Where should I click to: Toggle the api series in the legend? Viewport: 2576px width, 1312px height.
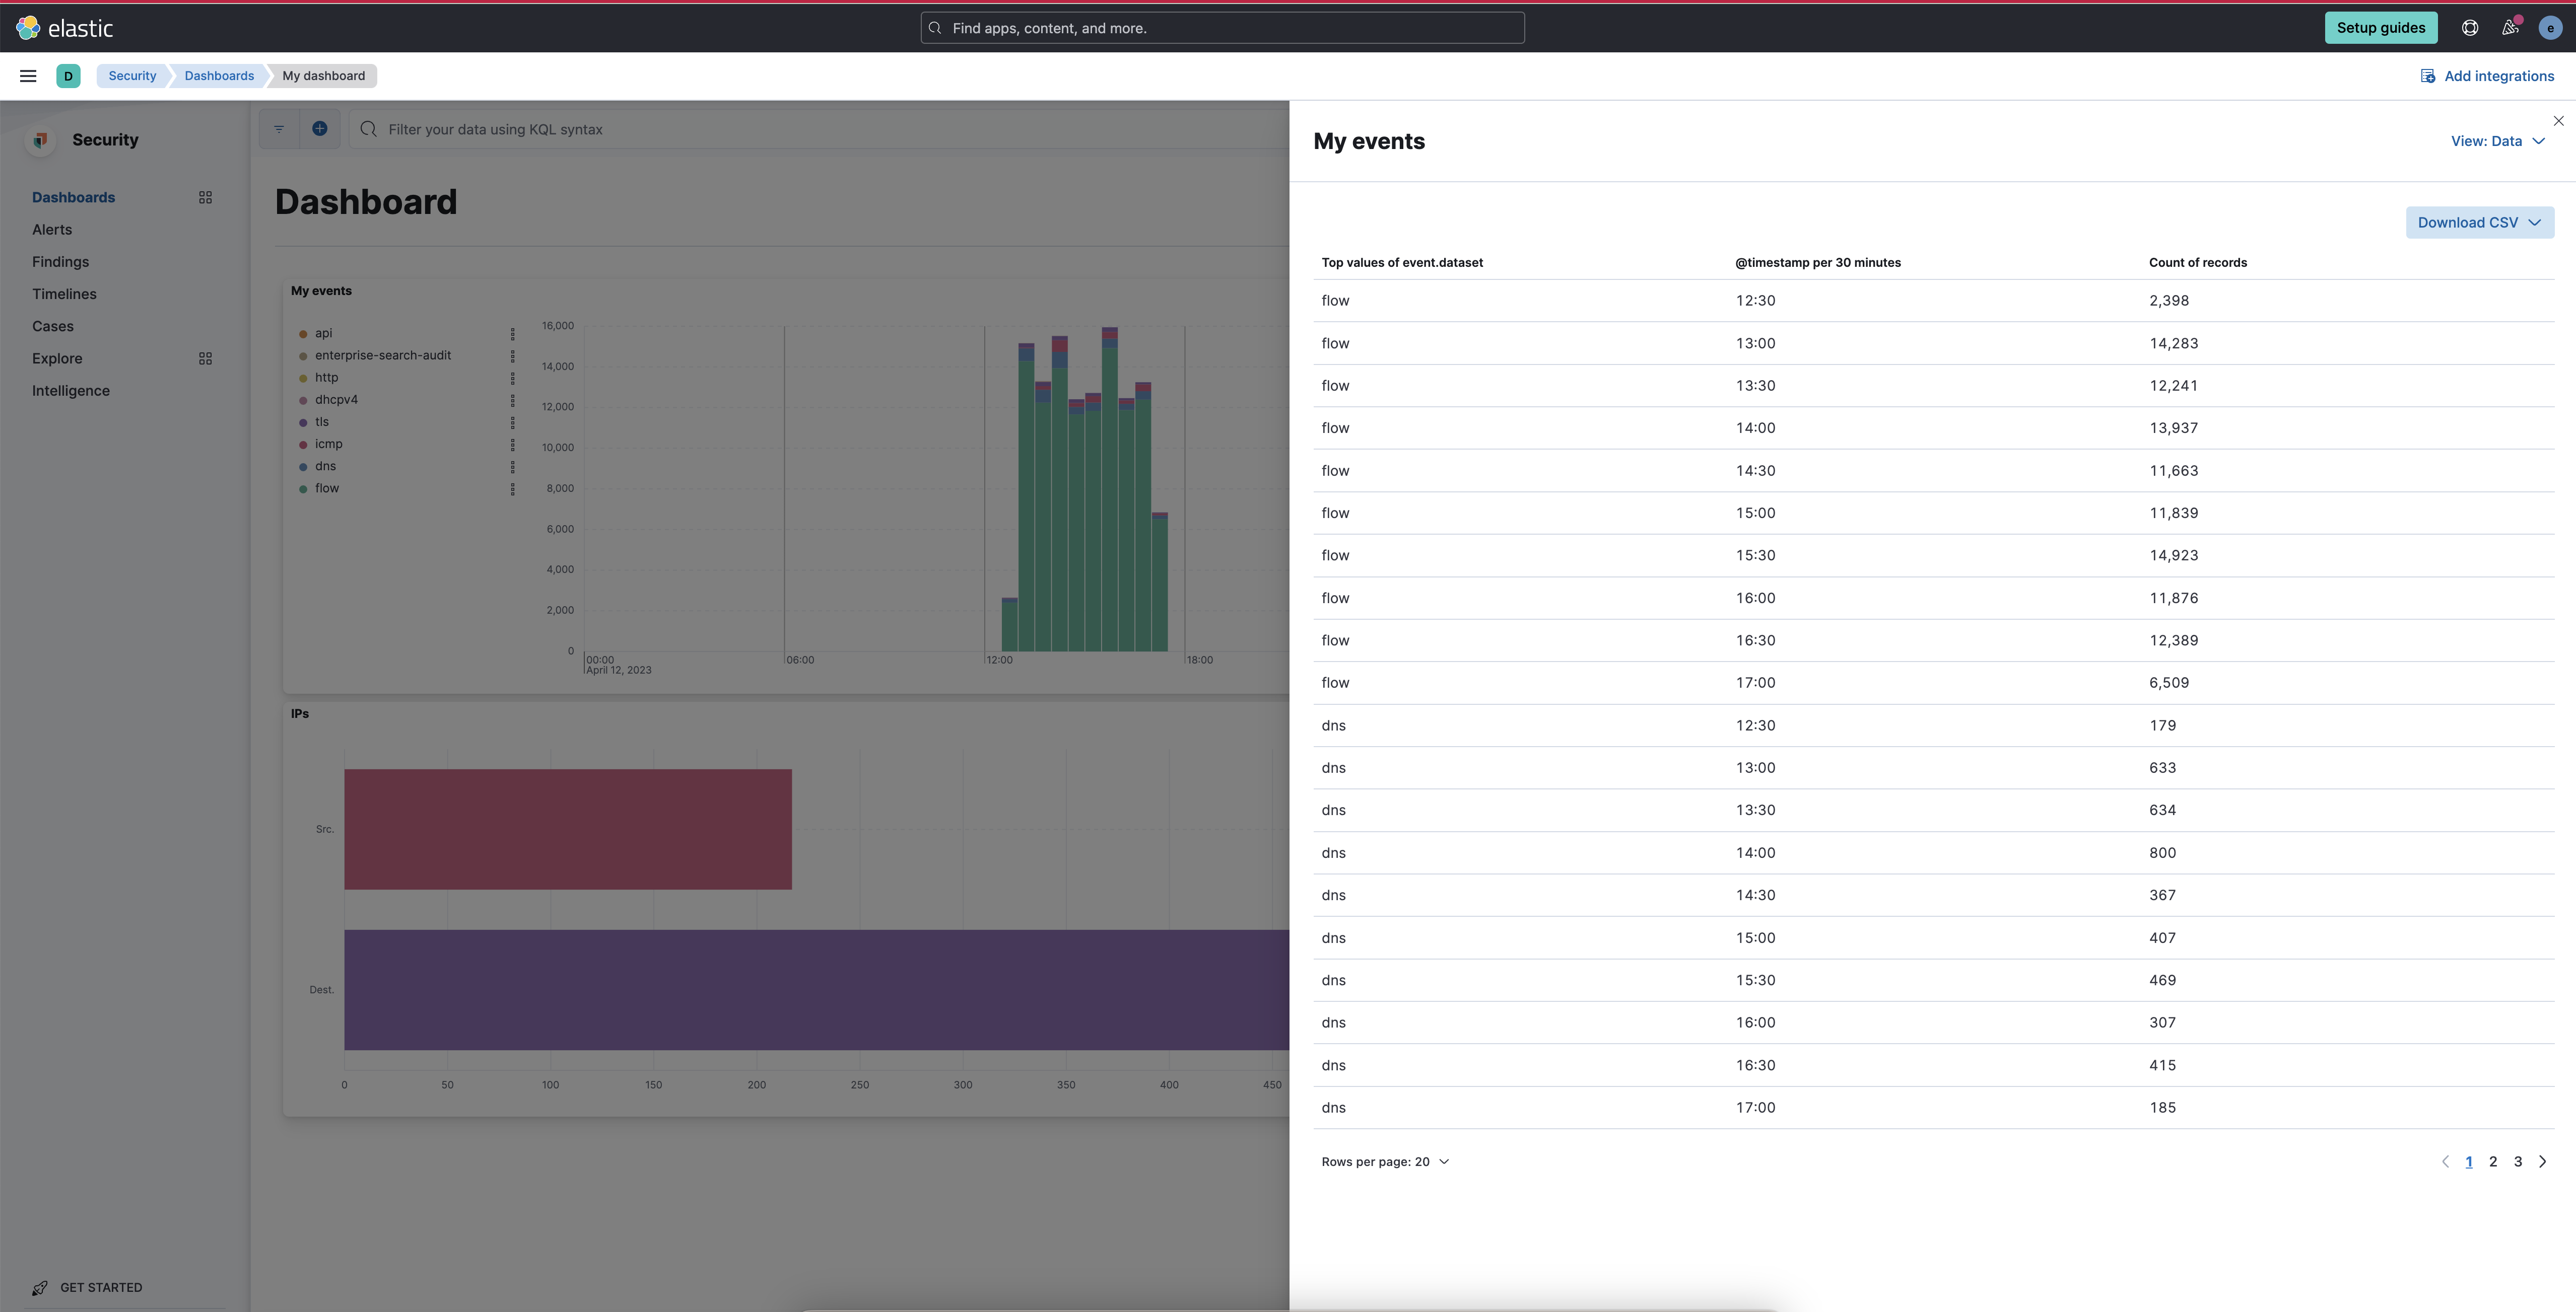click(323, 333)
